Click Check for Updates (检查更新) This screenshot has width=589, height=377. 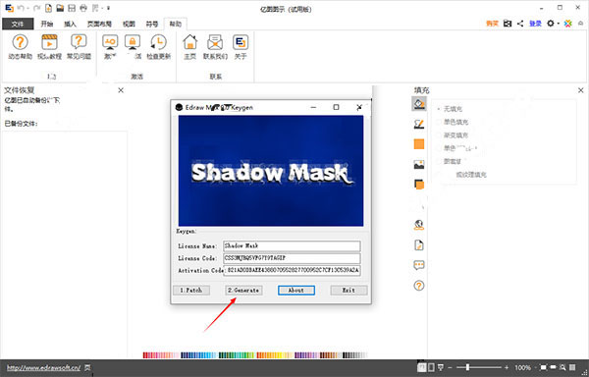(158, 46)
